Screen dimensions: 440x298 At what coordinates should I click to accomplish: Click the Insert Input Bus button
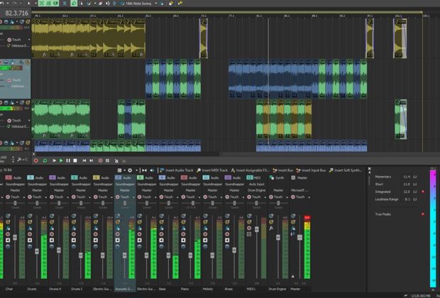tap(311, 170)
